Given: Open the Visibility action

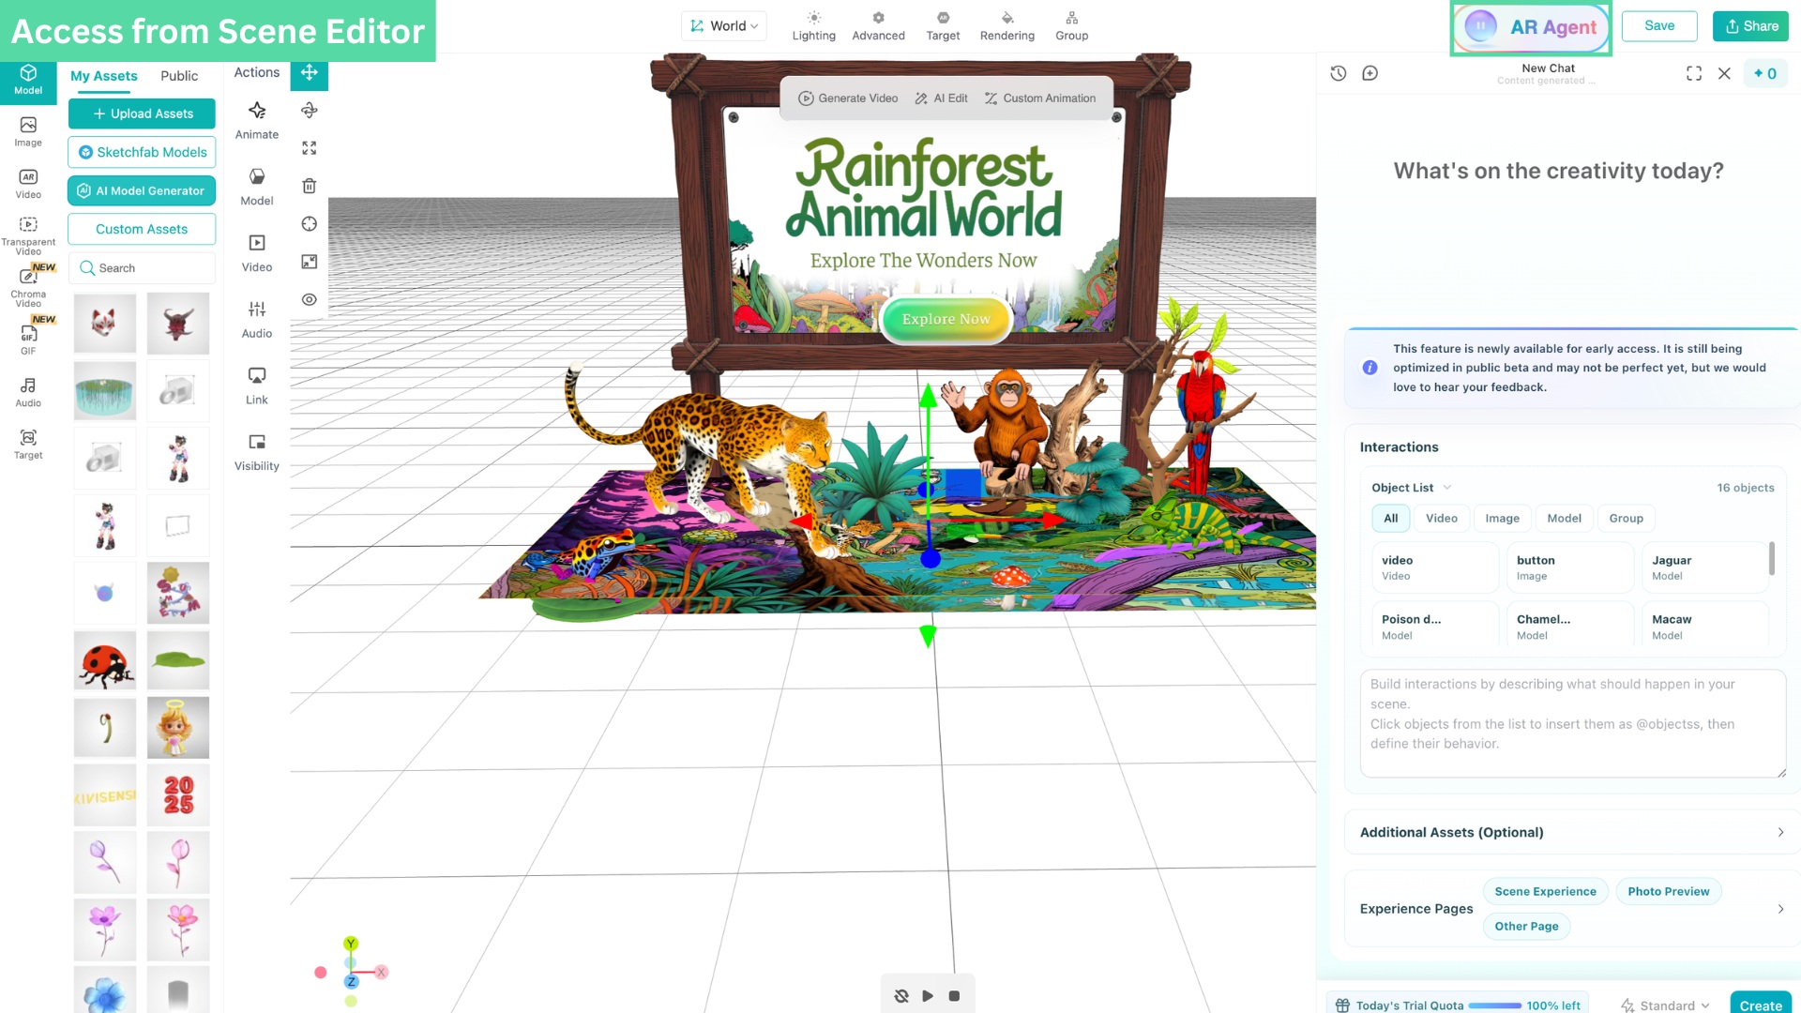Looking at the screenshot, I should click(257, 452).
